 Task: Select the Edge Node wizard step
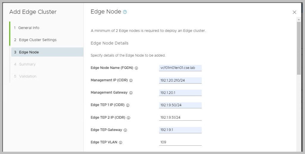pyautogui.click(x=29, y=52)
